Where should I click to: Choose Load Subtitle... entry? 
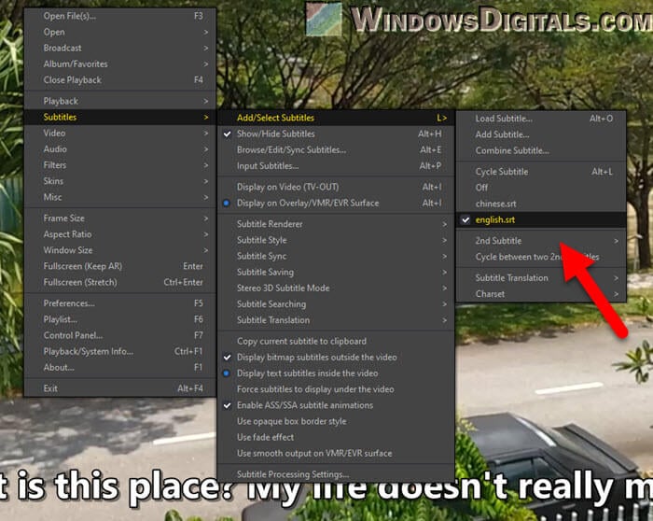point(541,119)
